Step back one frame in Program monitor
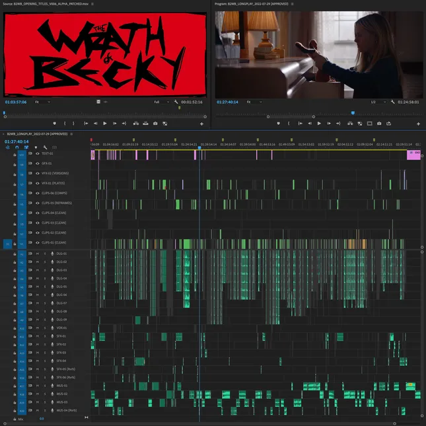The width and height of the screenshot is (426, 426). (x=310, y=124)
